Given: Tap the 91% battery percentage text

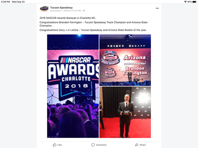Looking at the screenshot, I should (190, 2).
